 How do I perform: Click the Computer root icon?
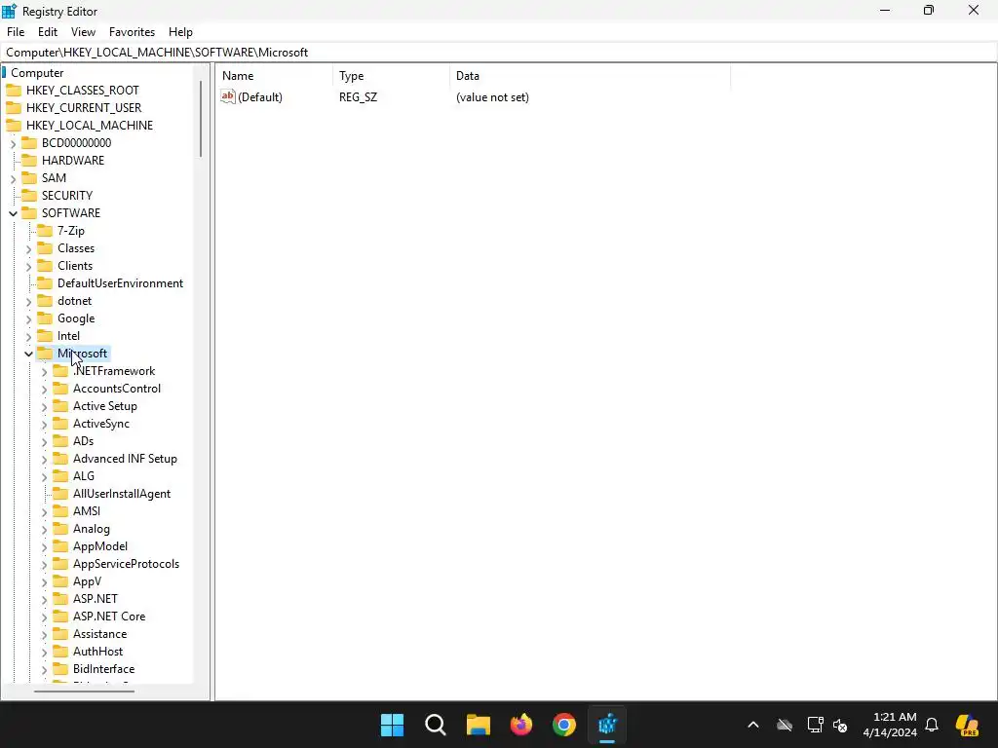coord(4,72)
